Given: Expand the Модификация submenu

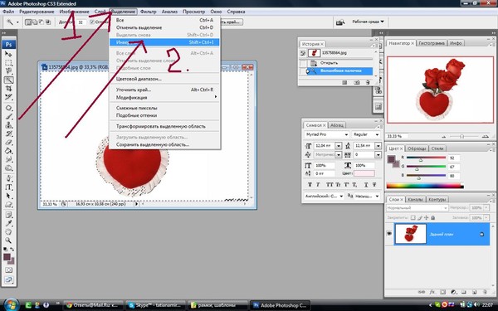Looking at the screenshot, I should pos(164,97).
